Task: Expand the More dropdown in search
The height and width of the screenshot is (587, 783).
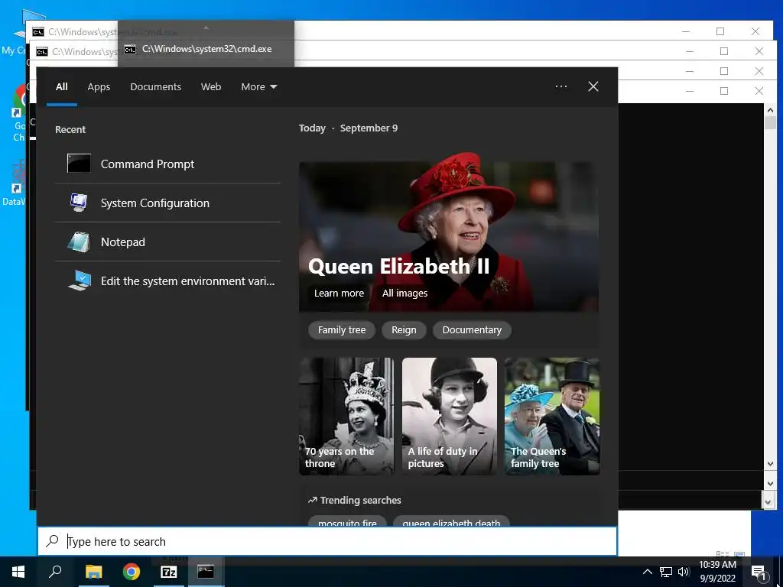Action: pos(258,86)
